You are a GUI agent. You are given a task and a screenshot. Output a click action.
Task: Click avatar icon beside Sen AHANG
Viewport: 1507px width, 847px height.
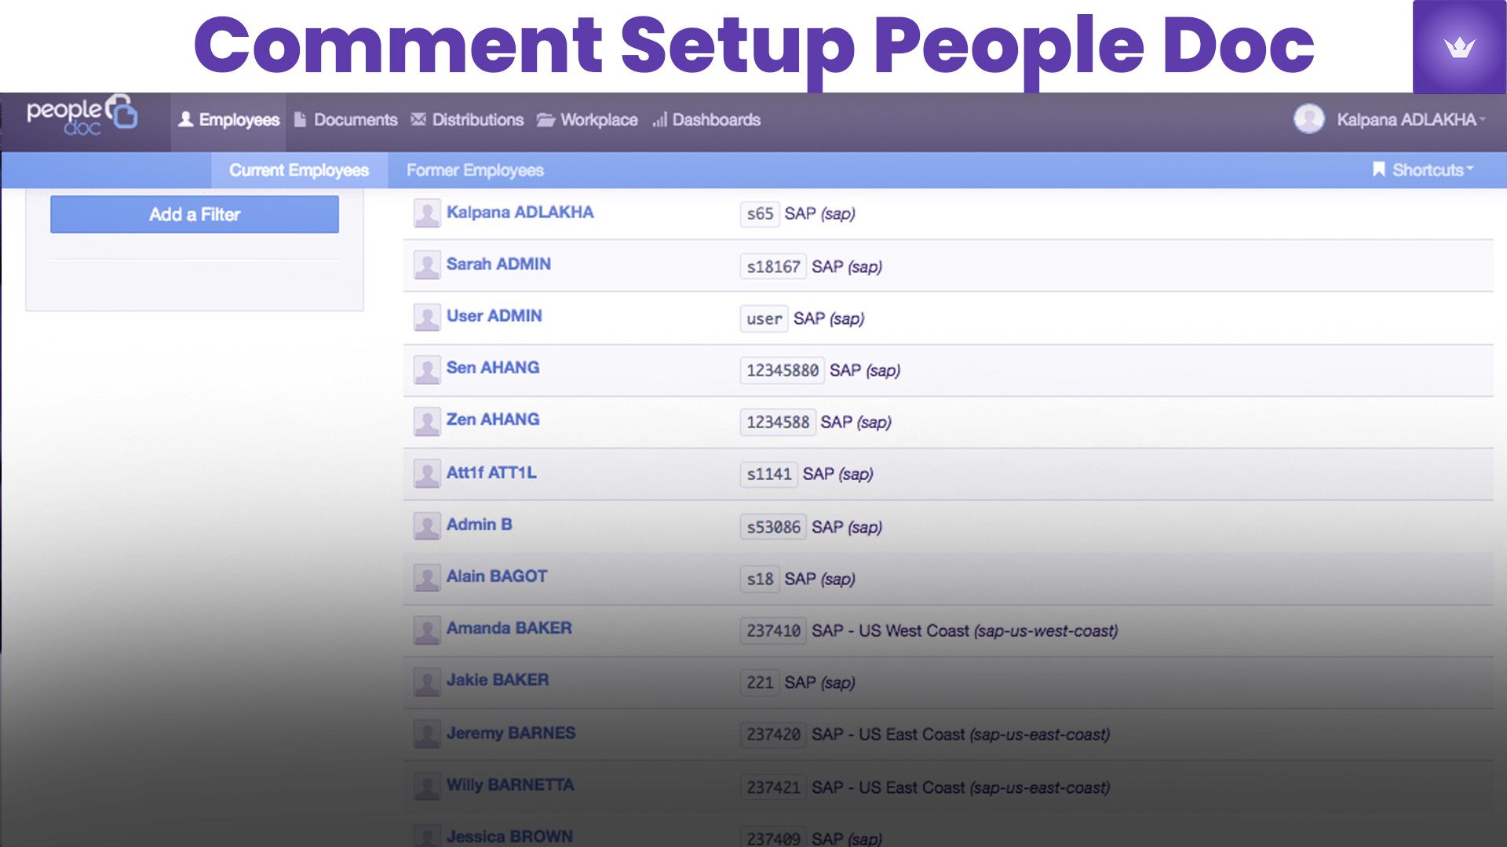[427, 369]
